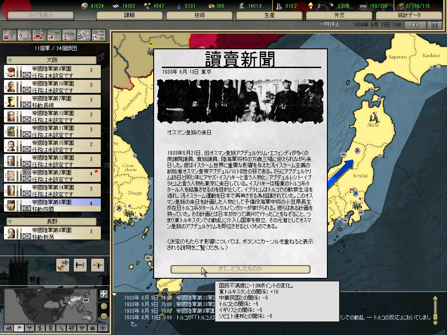Zoom out with the minus button

click(x=104, y=316)
